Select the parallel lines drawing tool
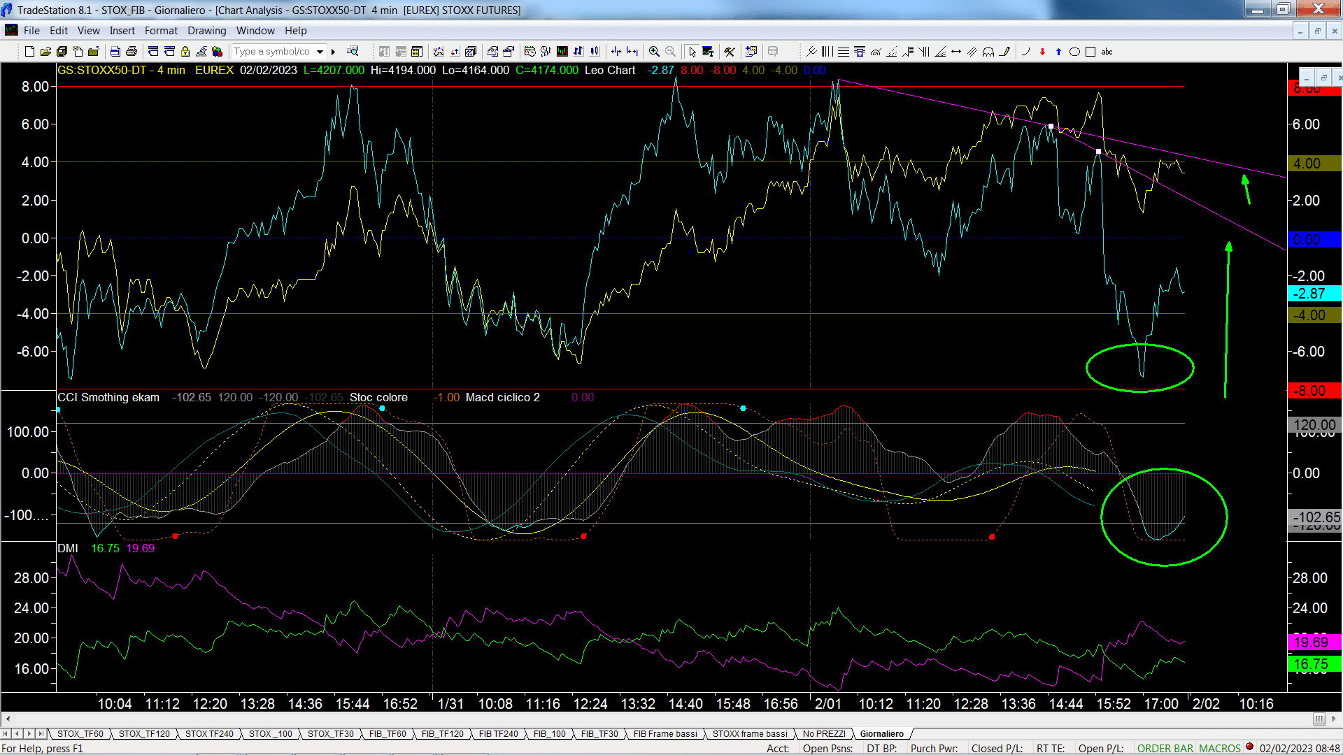Image resolution: width=1343 pixels, height=755 pixels. point(972,51)
